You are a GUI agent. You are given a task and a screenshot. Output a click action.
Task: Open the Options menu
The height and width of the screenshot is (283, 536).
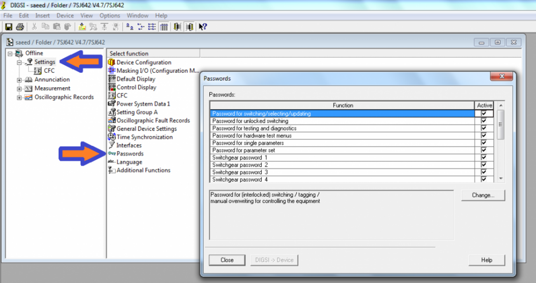click(110, 16)
